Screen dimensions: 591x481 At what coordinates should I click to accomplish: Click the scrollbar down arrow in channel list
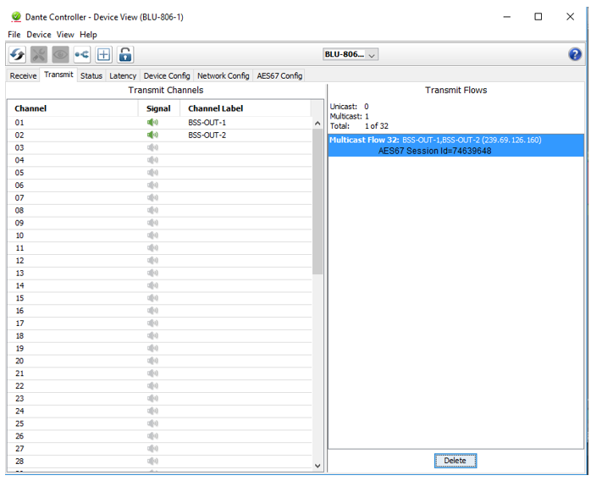[318, 466]
